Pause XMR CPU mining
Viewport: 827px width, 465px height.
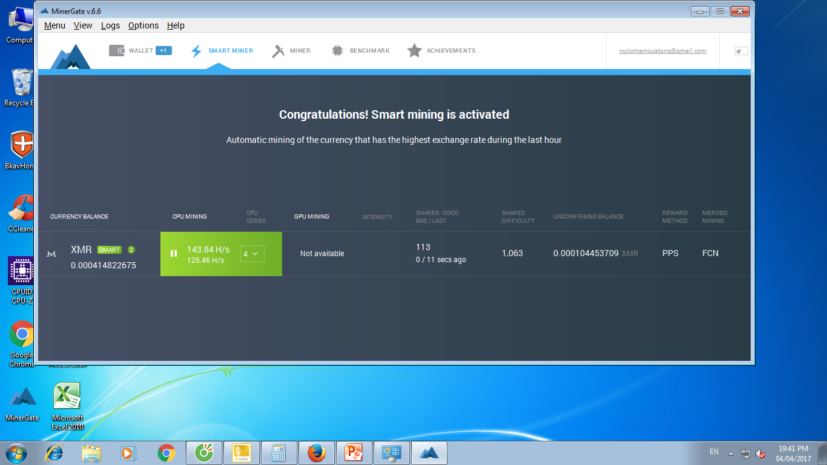click(x=174, y=254)
